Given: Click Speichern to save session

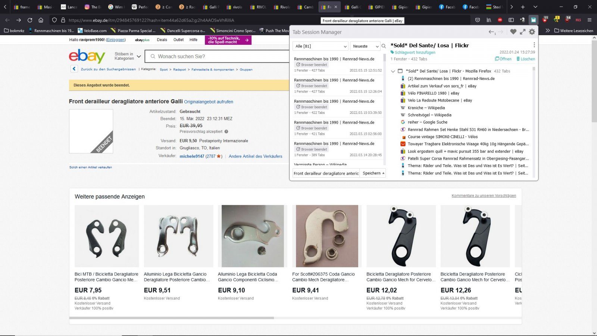Looking at the screenshot, I should 371,173.
